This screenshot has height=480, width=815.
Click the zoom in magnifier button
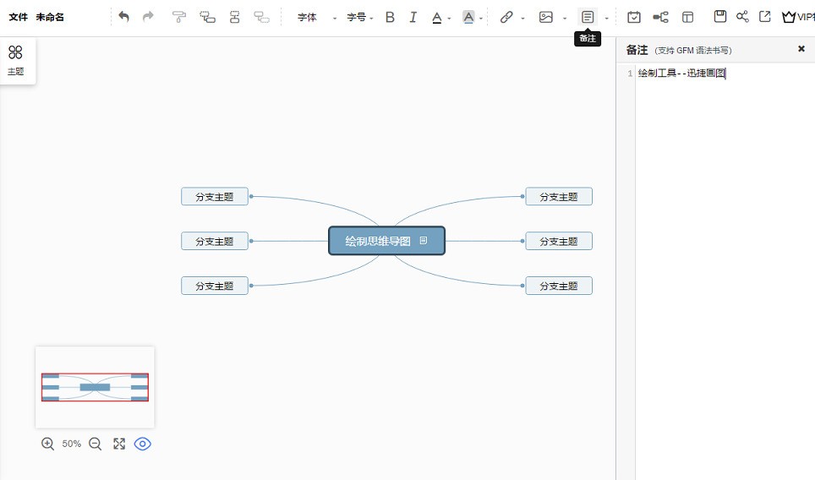(48, 444)
